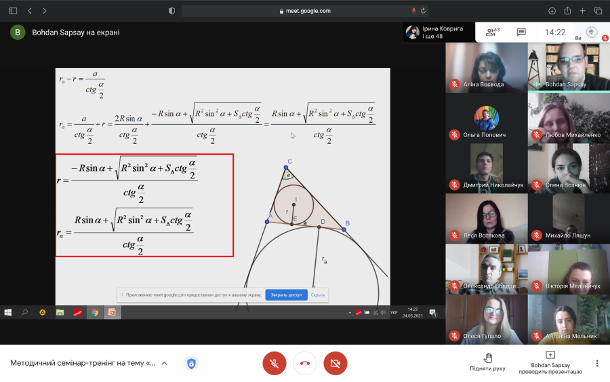This screenshot has height=382, width=610.
Task: Open a new tab with plus icon
Action: 582,11
